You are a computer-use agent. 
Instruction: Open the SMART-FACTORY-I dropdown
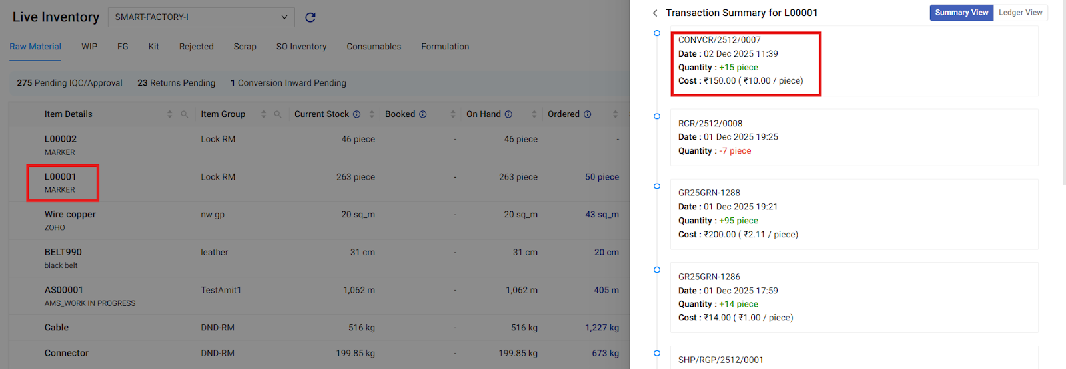pos(201,17)
